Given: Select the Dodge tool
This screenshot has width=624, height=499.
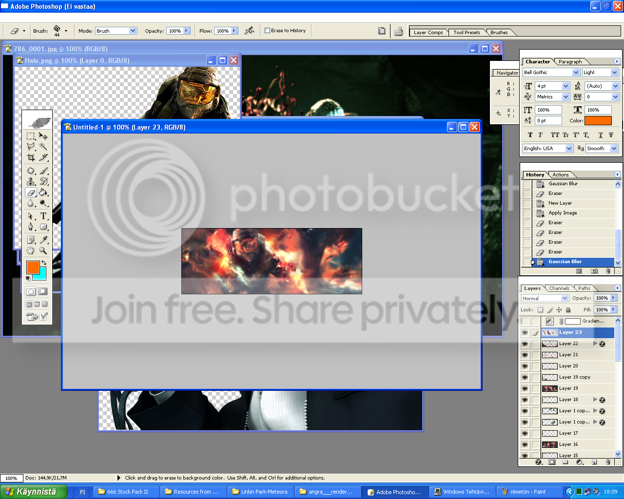Looking at the screenshot, I should tap(43, 203).
